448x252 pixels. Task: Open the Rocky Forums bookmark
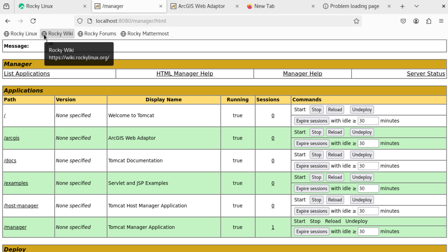click(97, 34)
